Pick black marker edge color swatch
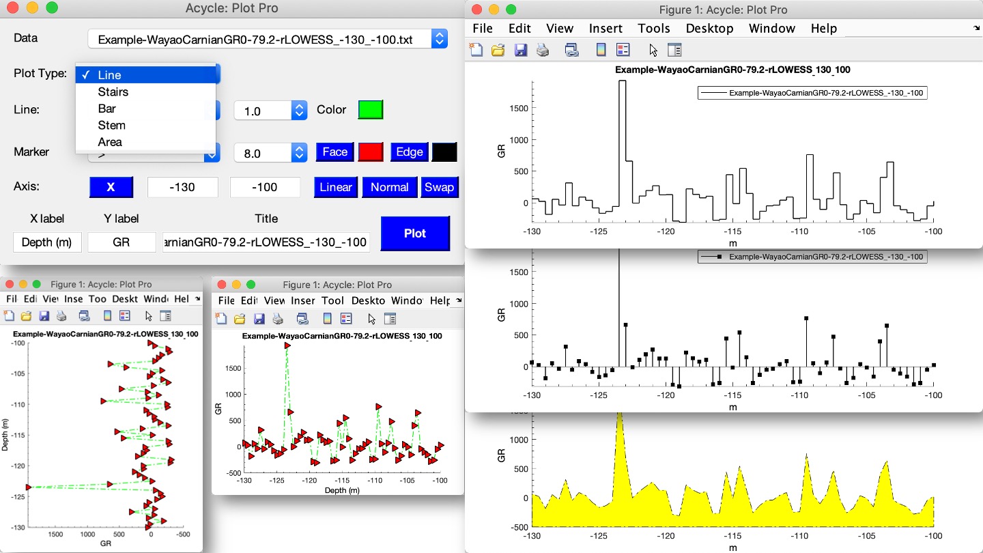 point(444,152)
